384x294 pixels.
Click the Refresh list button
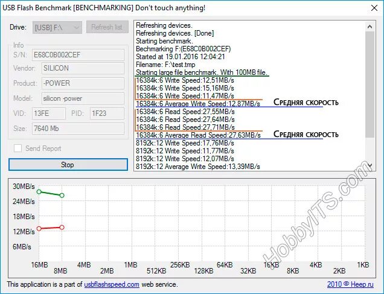point(107,27)
